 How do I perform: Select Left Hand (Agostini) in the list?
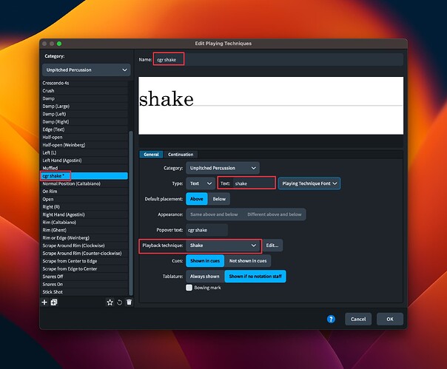coord(84,160)
